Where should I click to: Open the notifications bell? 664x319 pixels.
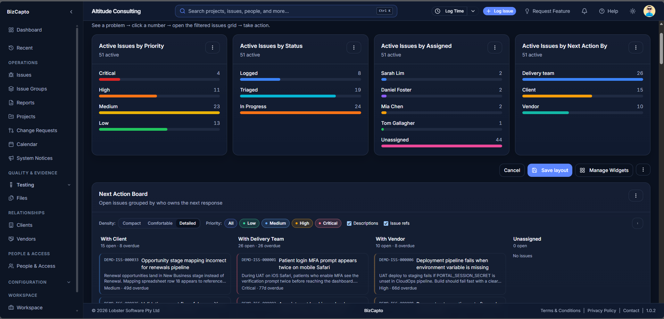pyautogui.click(x=584, y=11)
